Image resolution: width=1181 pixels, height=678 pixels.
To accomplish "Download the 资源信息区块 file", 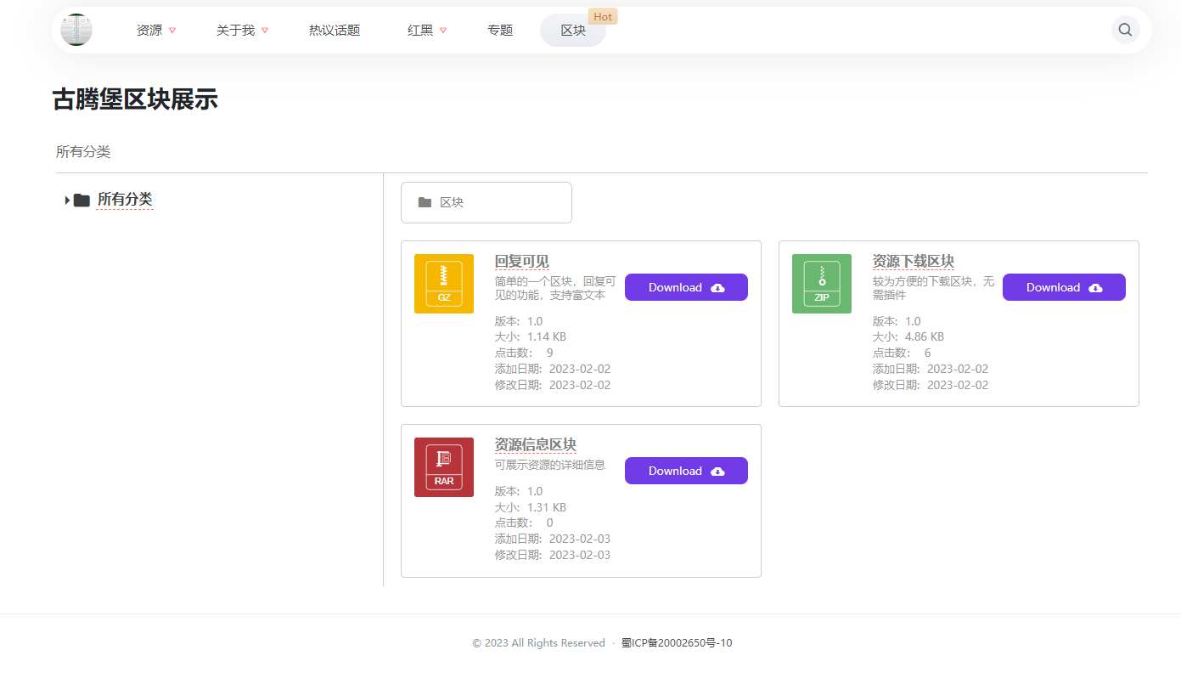I will pos(686,471).
